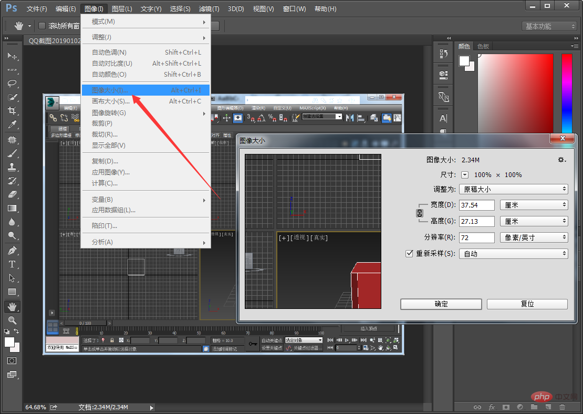
Task: Click the 分辨率 value field 72
Action: click(477, 237)
